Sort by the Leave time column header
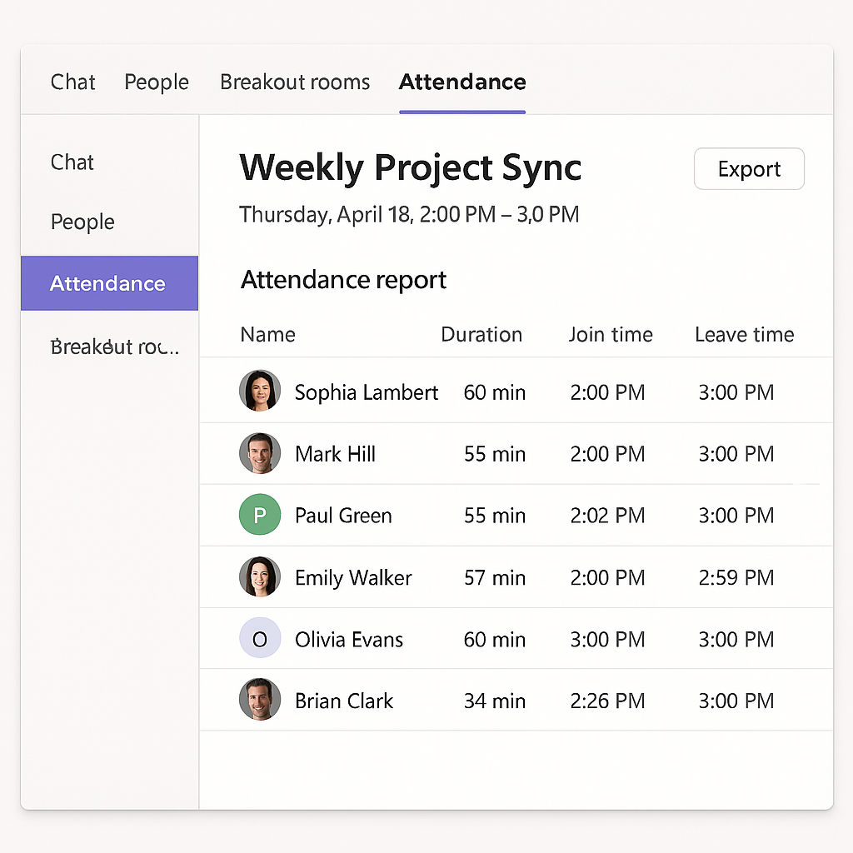The image size is (853, 853). click(744, 335)
